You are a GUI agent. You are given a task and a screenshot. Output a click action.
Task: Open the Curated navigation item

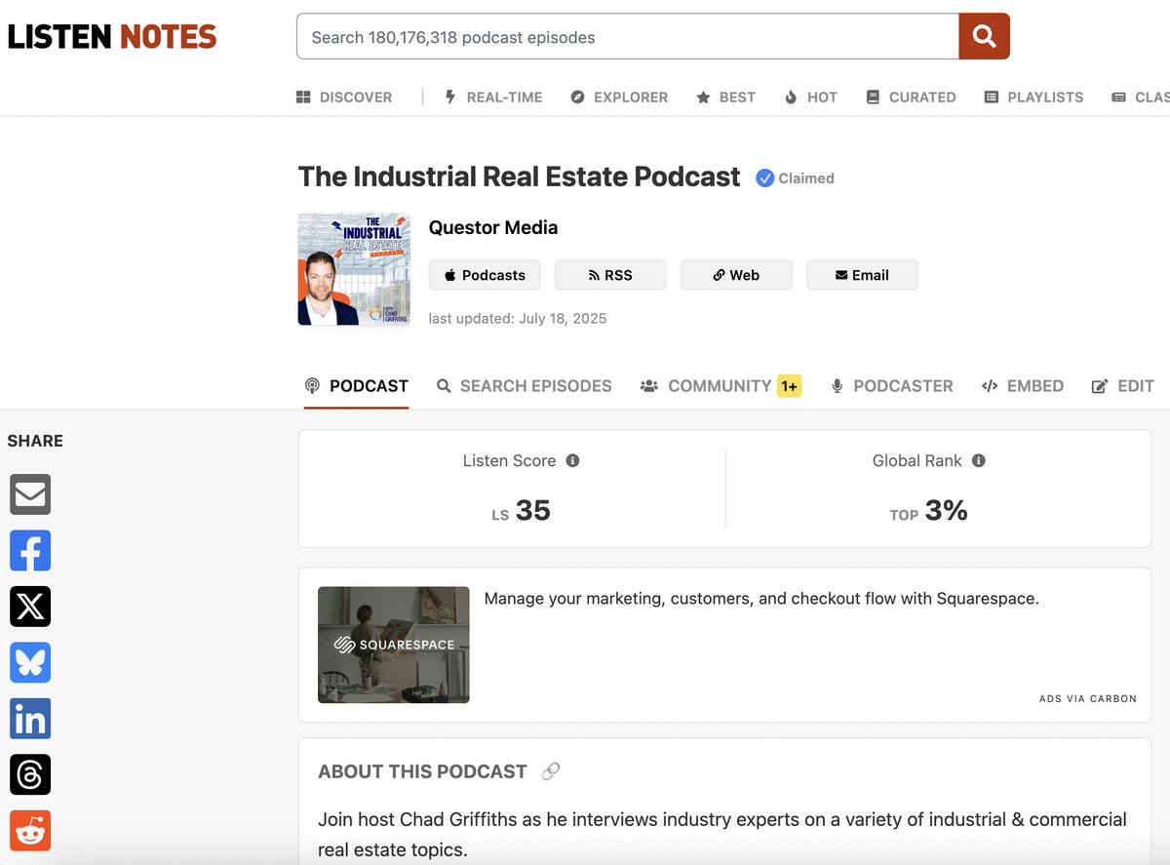911,98
